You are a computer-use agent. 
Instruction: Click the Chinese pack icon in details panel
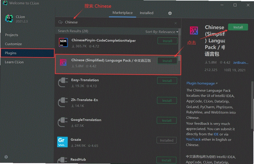[x=194, y=31]
